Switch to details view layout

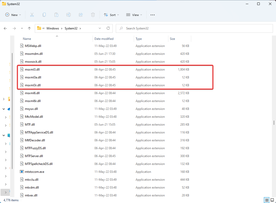pyautogui.click(x=266, y=200)
